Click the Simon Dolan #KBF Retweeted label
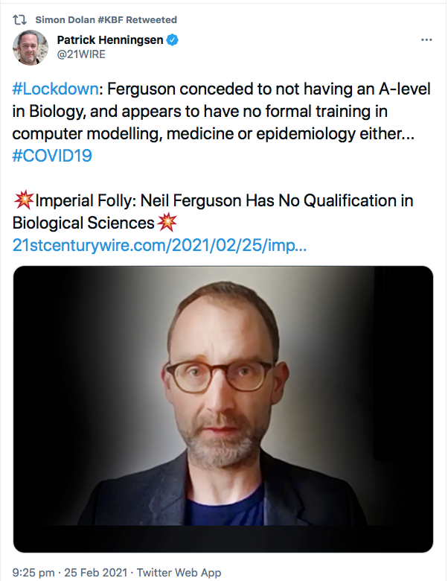 (106, 19)
